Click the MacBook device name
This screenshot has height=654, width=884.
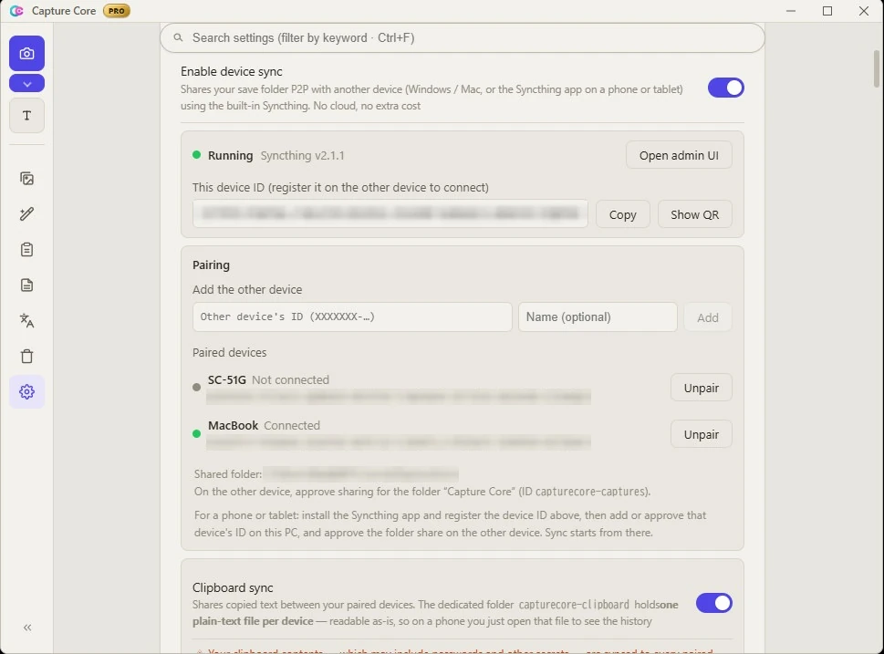pos(233,426)
